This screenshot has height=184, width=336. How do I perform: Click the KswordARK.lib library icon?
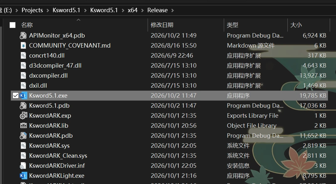24,125
